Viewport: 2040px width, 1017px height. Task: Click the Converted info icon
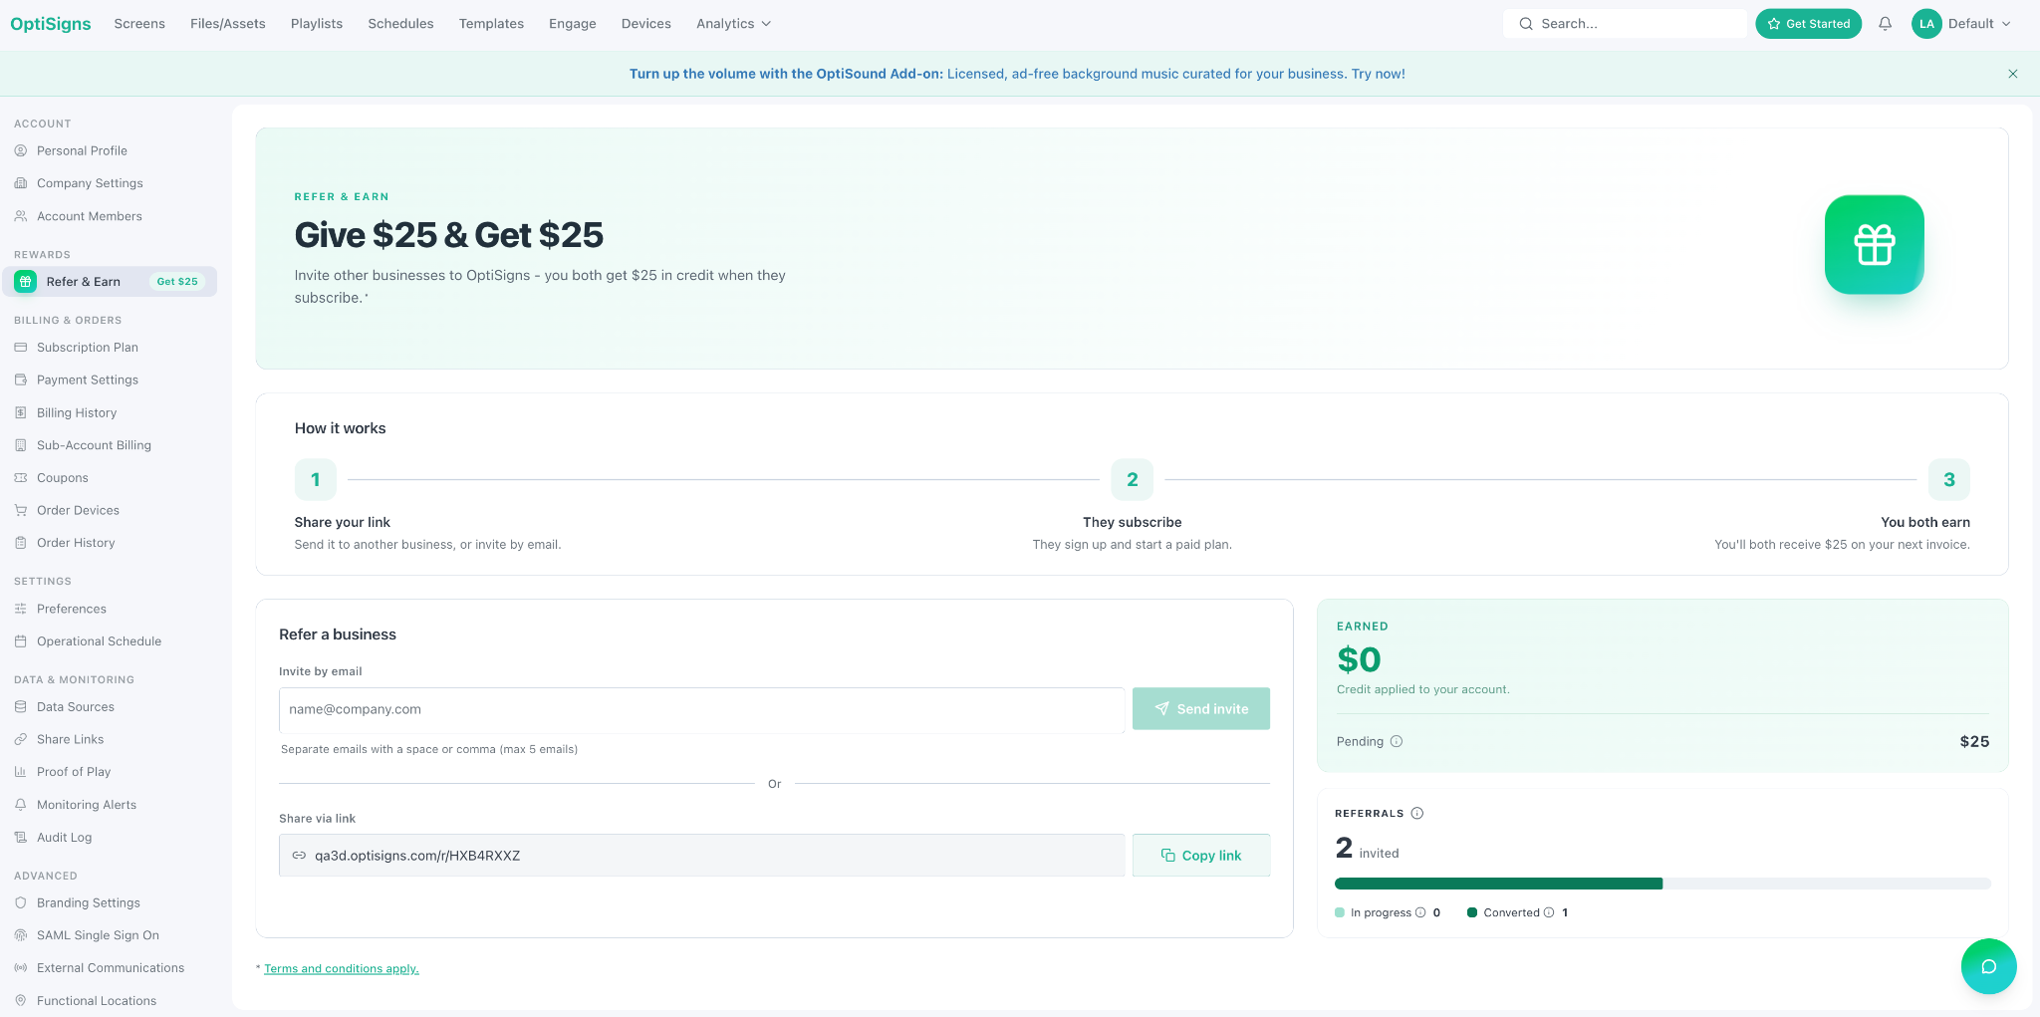pyautogui.click(x=1549, y=912)
